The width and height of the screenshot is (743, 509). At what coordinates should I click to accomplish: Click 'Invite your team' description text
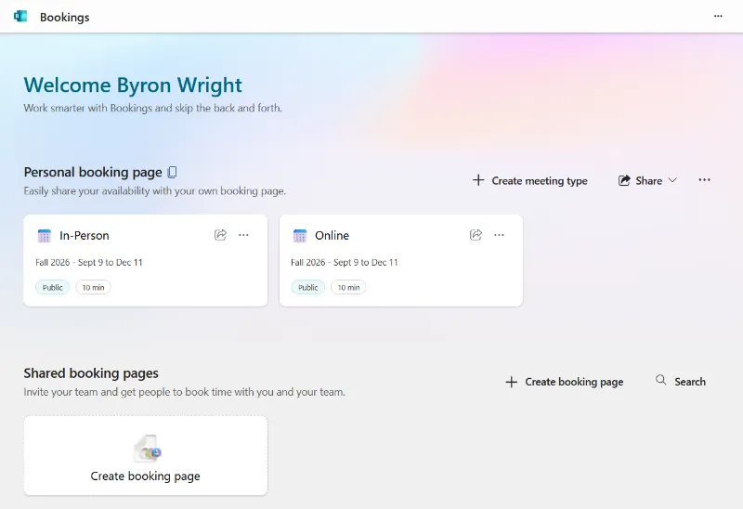pos(184,392)
